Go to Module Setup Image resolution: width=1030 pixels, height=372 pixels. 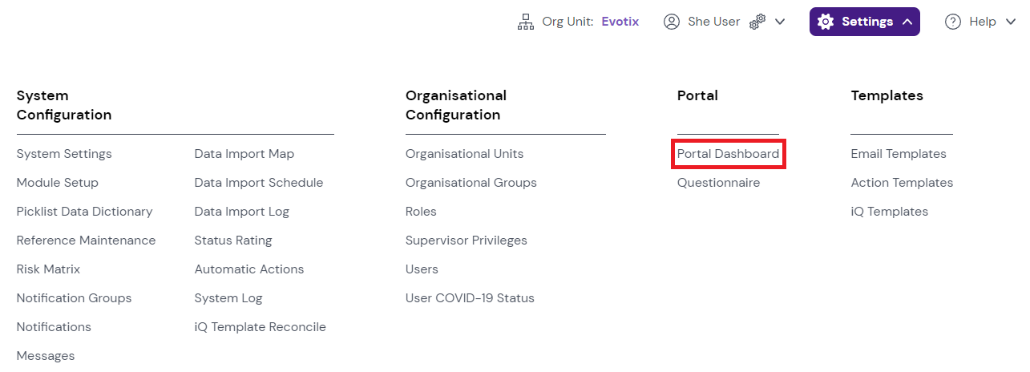(x=58, y=183)
